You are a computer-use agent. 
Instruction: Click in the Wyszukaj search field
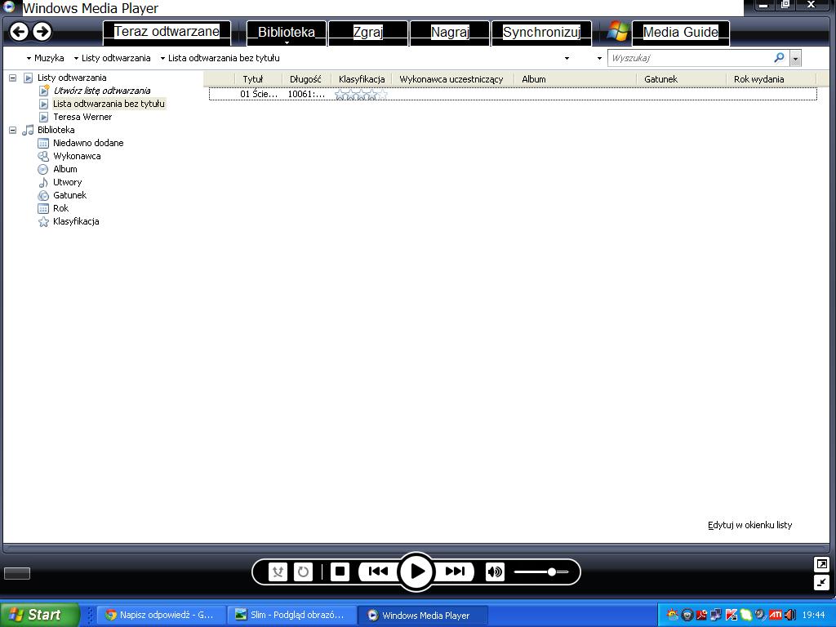click(691, 58)
